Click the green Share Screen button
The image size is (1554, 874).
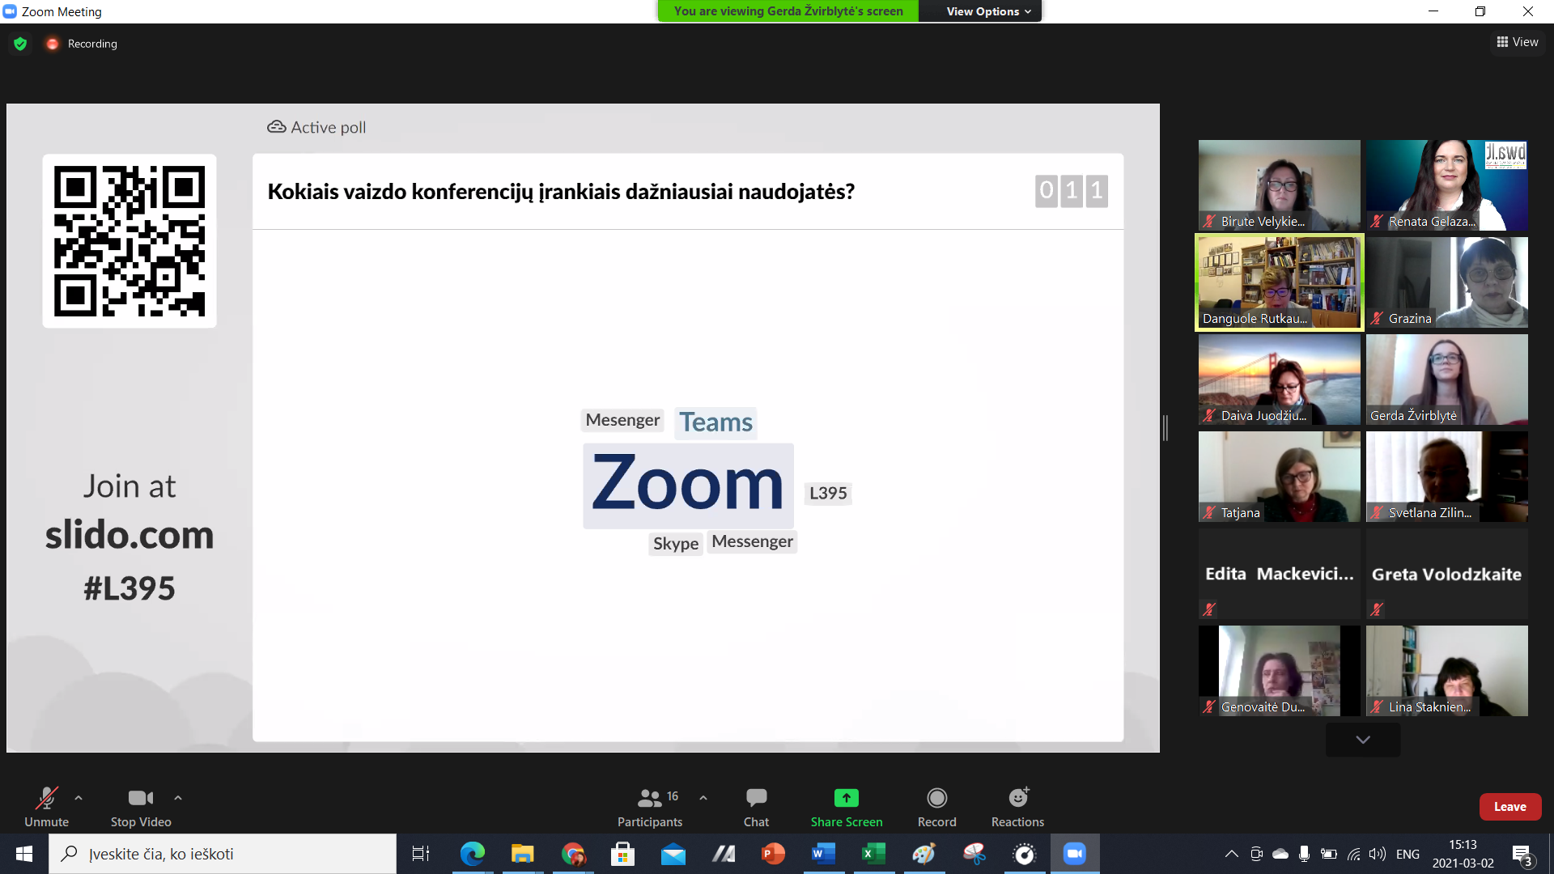tap(847, 808)
